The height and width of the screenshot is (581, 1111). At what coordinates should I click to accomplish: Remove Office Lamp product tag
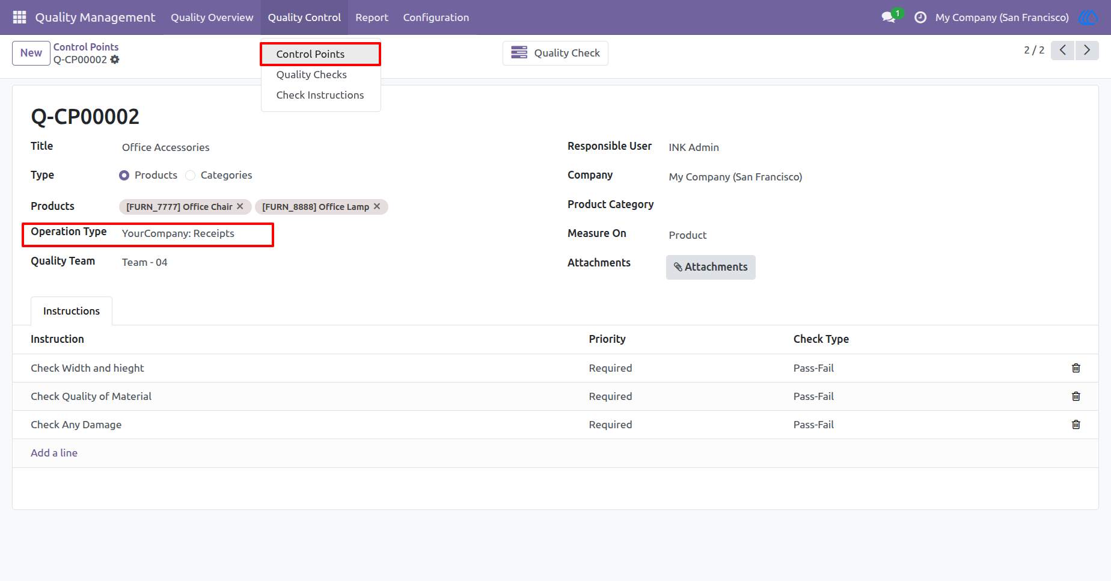tap(377, 206)
